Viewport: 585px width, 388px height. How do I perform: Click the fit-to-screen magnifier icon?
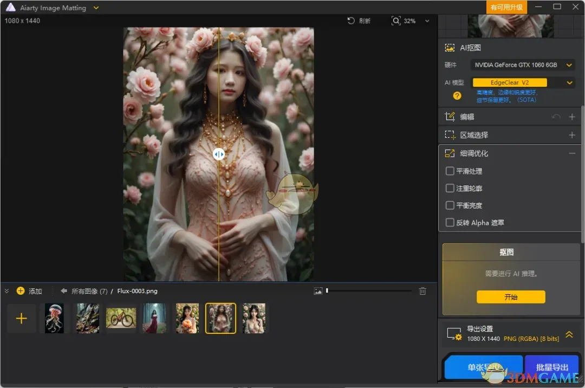[396, 21]
